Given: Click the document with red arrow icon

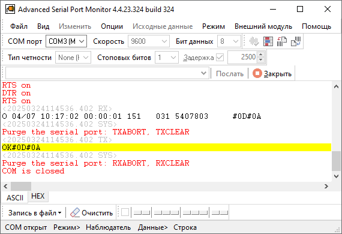Looking at the screenshot, I should [282, 41].
